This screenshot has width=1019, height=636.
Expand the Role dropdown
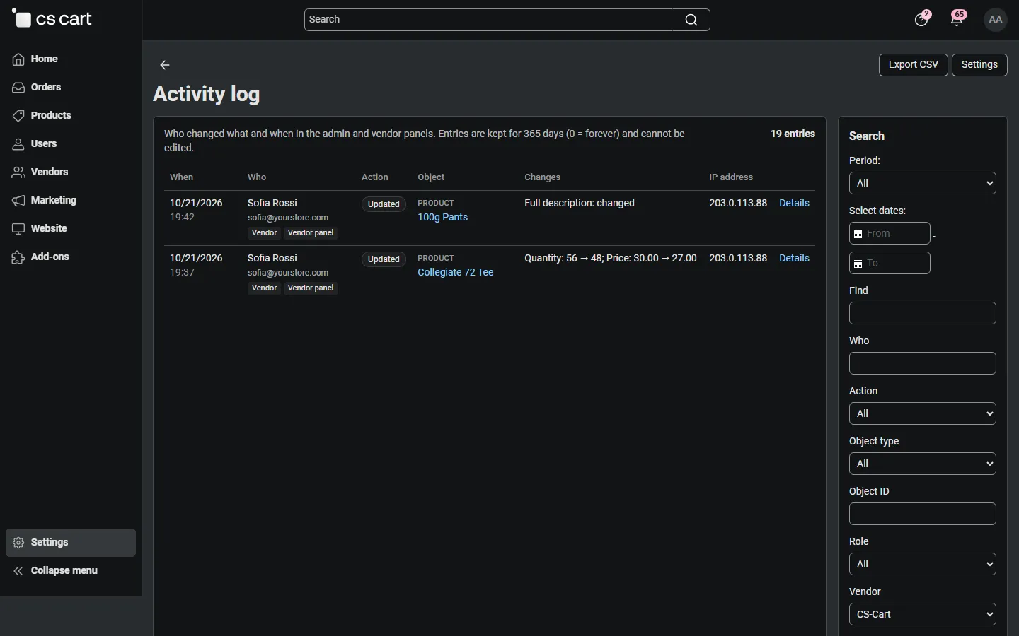pyautogui.click(x=923, y=564)
